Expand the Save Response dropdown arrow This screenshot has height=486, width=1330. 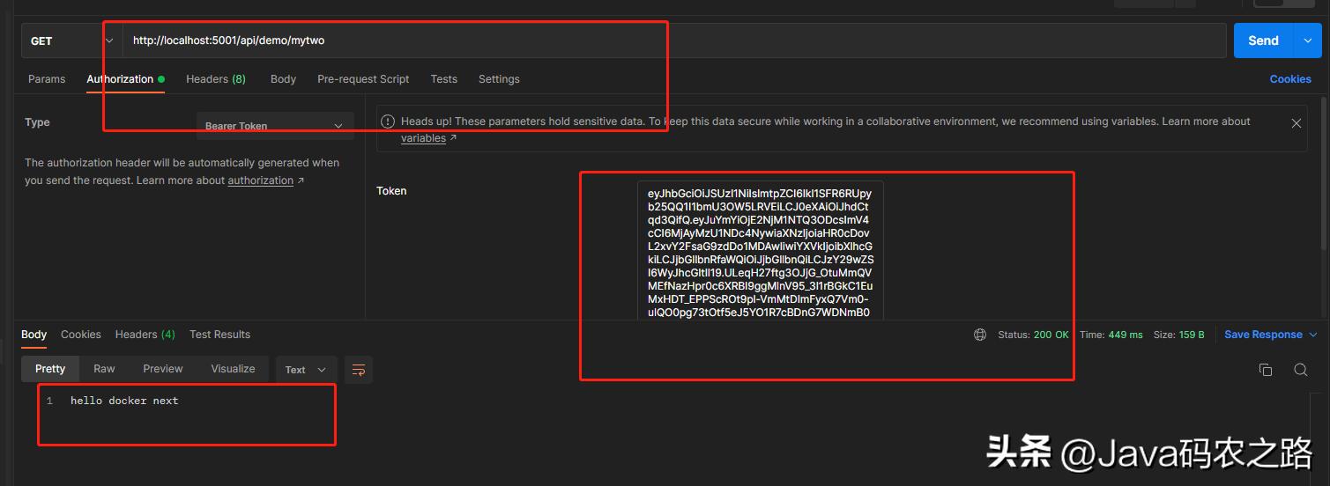click(1313, 335)
